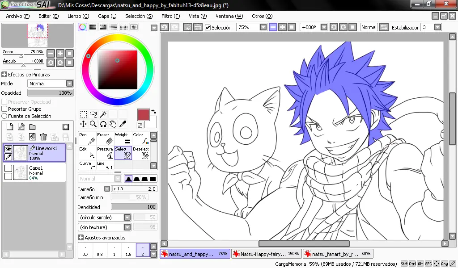Image resolution: width=458 pixels, height=268 pixels.
Task: Create a new layer folder
Action: (x=32, y=126)
